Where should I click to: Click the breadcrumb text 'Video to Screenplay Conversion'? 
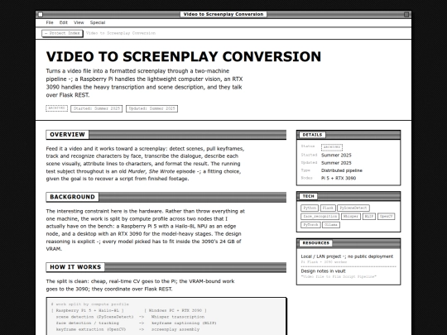tap(121, 33)
